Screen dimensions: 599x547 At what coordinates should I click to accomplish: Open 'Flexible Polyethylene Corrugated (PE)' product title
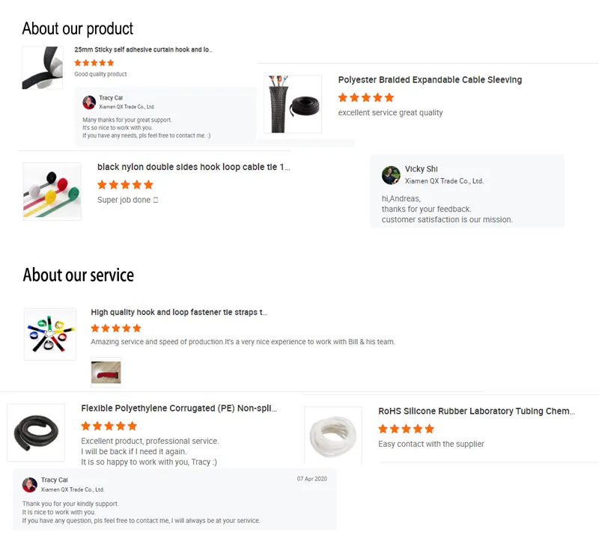179,409
